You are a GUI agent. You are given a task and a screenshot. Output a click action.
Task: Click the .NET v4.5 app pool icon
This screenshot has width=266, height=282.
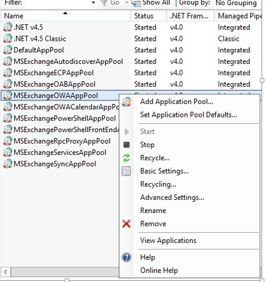(8, 27)
